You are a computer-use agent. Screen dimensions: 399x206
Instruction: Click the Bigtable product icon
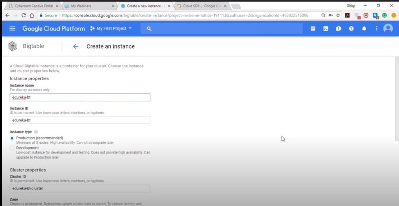tap(12, 46)
